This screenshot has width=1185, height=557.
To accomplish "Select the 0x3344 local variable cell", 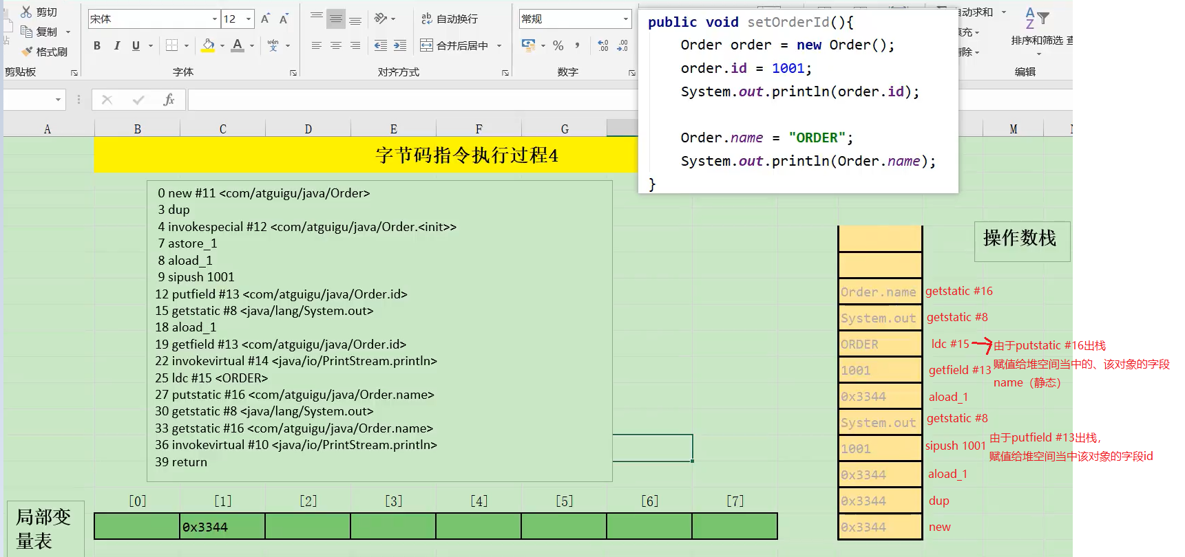I will 222,527.
